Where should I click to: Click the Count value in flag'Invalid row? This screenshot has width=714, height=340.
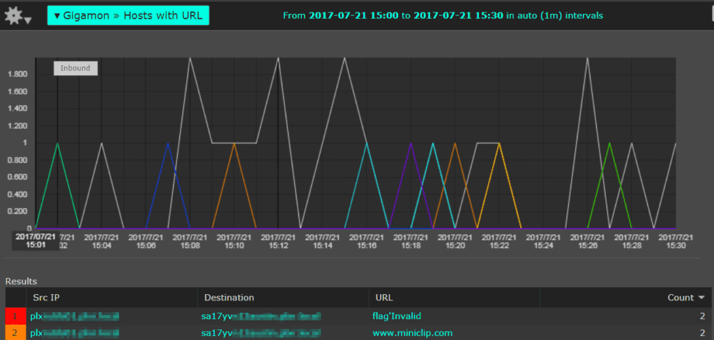(x=702, y=316)
